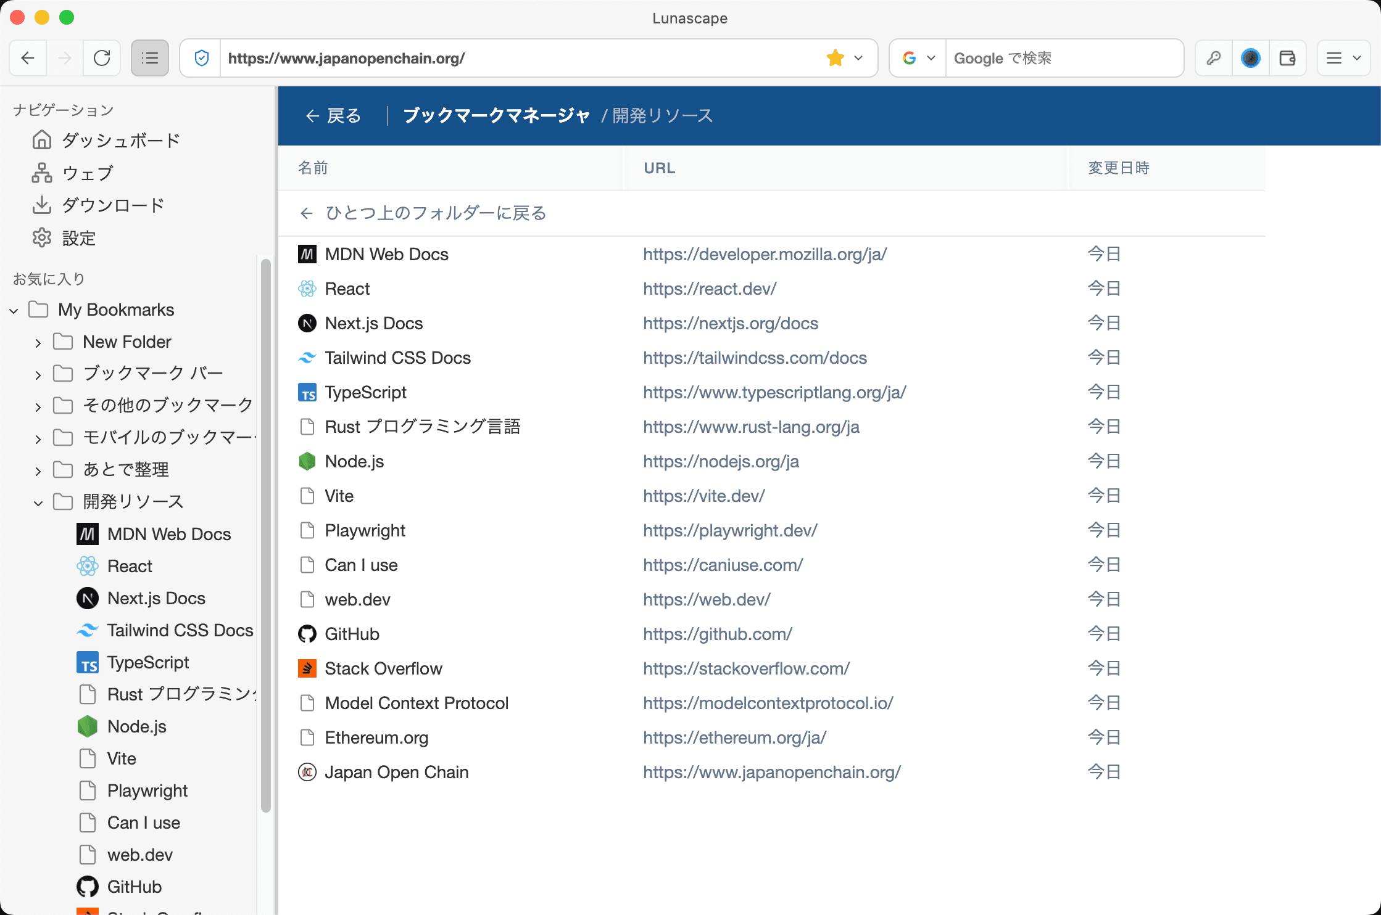Select the web.dev bookmark row name
The width and height of the screenshot is (1381, 915).
(x=358, y=599)
